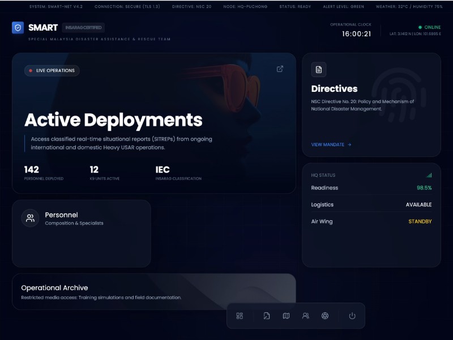Click the SMART shield logo in the header
Image resolution: width=453 pixels, height=340 pixels.
coord(16,27)
